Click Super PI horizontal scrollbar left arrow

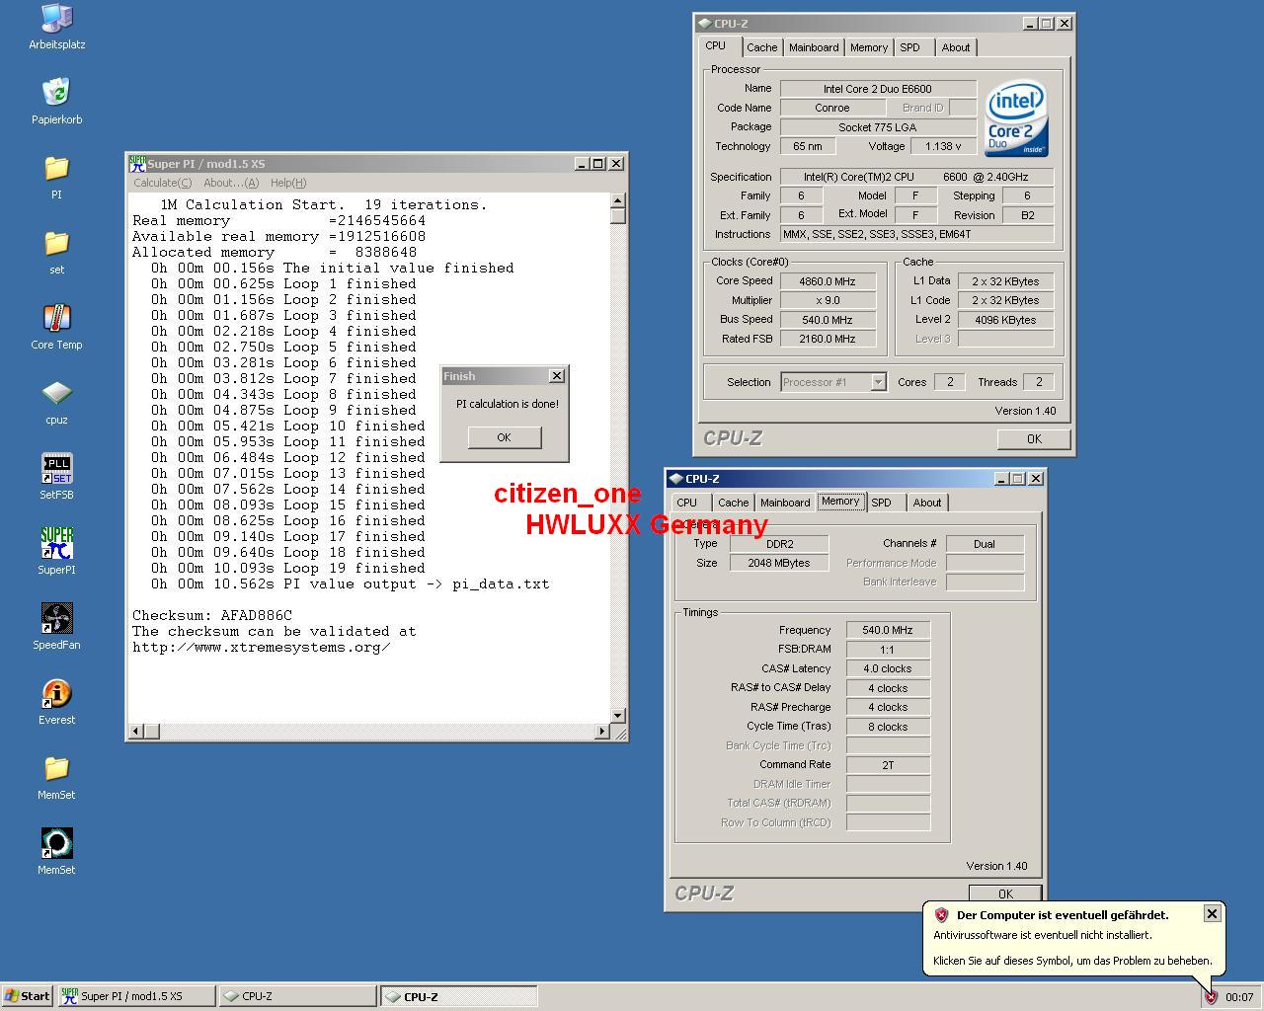(136, 732)
